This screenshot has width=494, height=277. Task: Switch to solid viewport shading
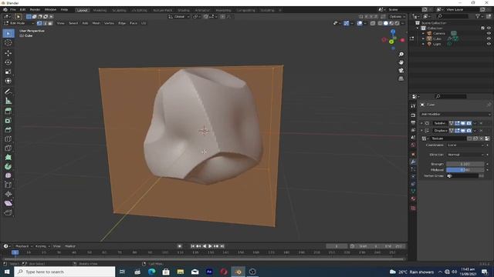click(x=386, y=23)
